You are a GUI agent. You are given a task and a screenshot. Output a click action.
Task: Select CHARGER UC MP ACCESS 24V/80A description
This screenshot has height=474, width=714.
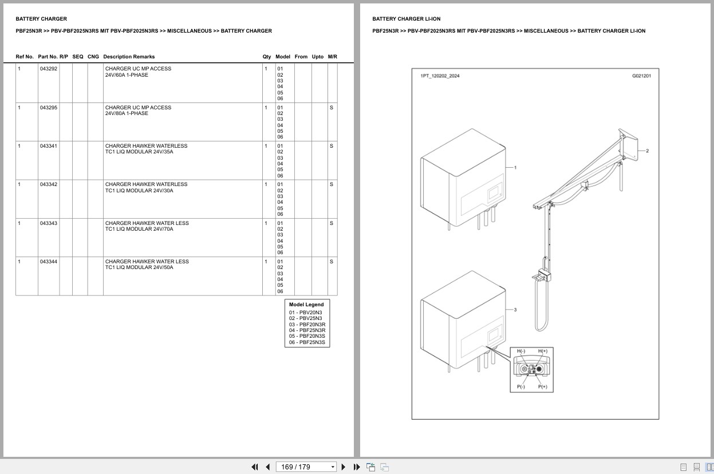138,110
